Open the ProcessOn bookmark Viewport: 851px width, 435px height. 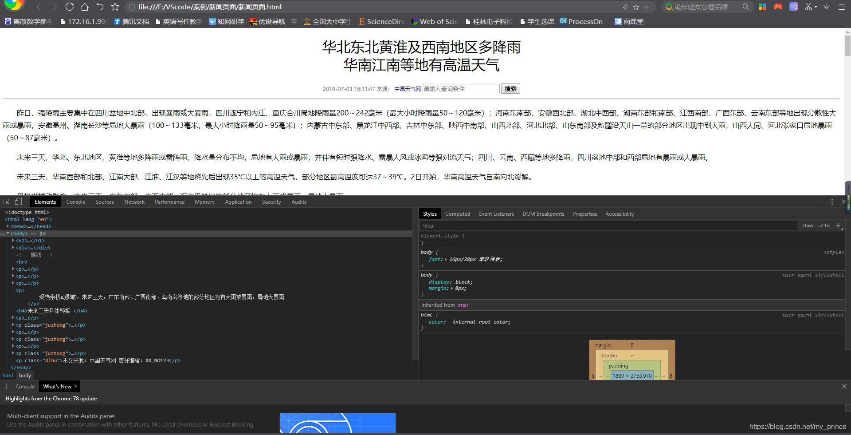583,21
